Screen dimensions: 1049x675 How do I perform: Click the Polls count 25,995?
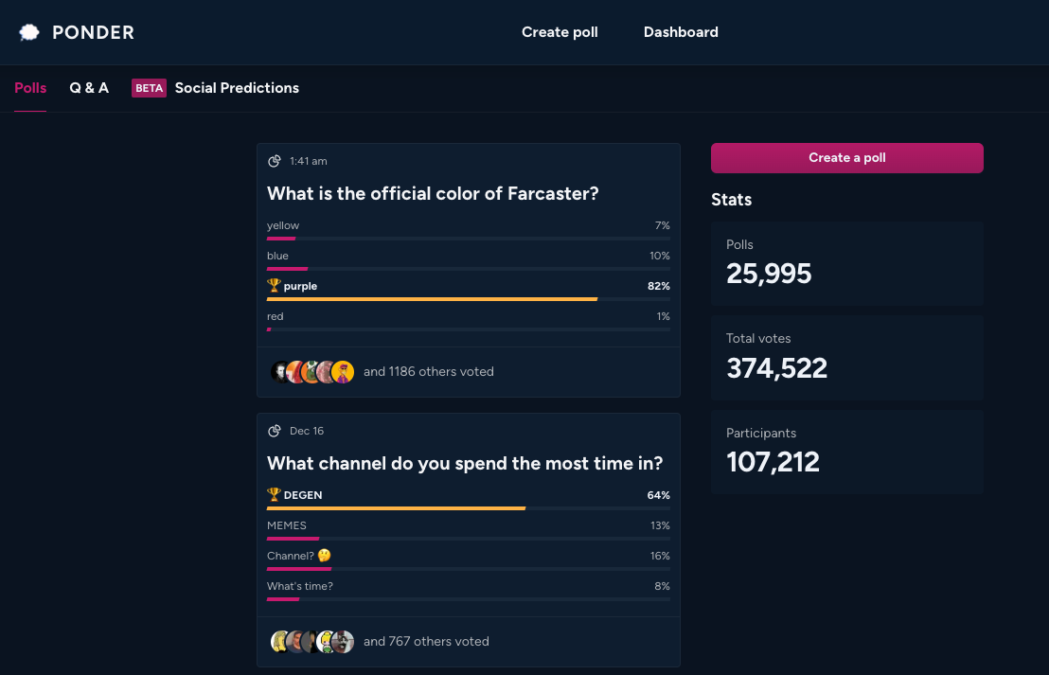769,274
